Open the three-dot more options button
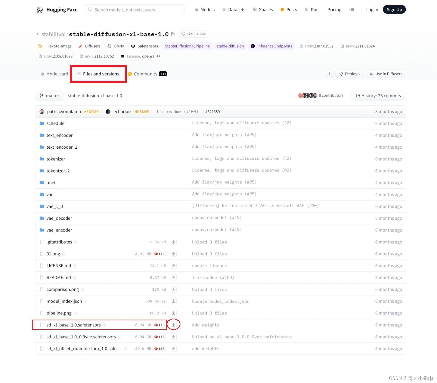This screenshot has width=437, height=383. pos(329,74)
